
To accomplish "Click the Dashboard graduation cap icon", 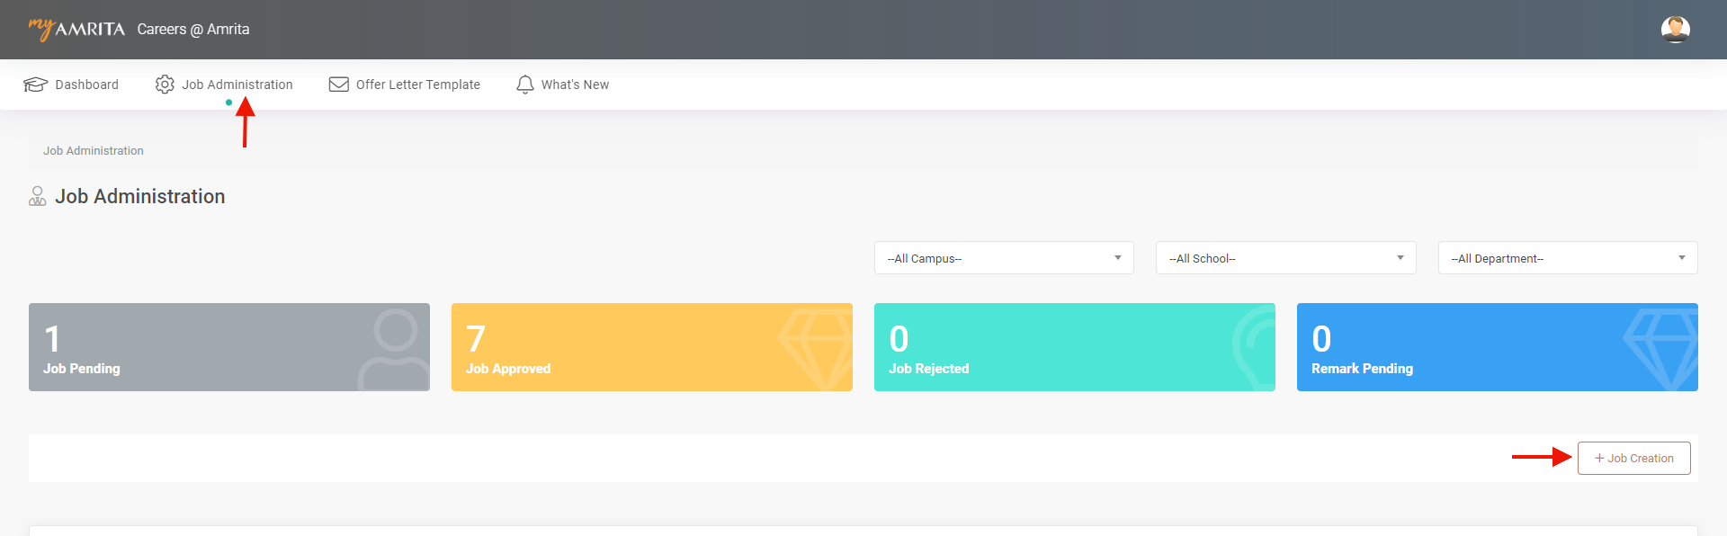I will [35, 85].
